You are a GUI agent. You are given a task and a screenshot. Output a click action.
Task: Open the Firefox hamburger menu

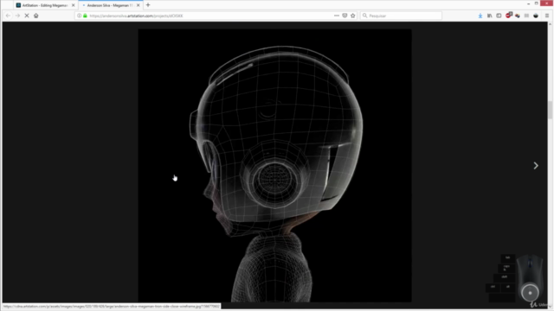(547, 16)
